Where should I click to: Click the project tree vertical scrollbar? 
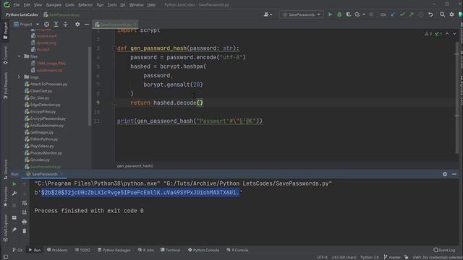click(x=90, y=86)
